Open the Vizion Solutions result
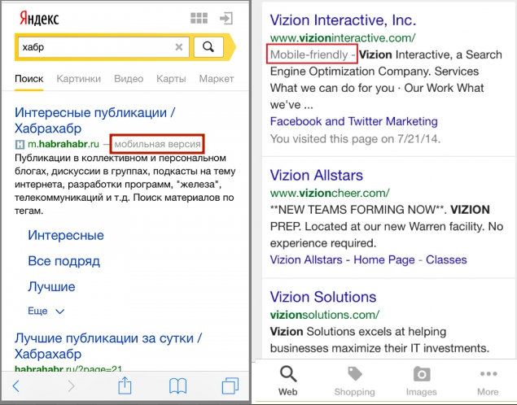Screen dimensions: 517x405 point(323,297)
